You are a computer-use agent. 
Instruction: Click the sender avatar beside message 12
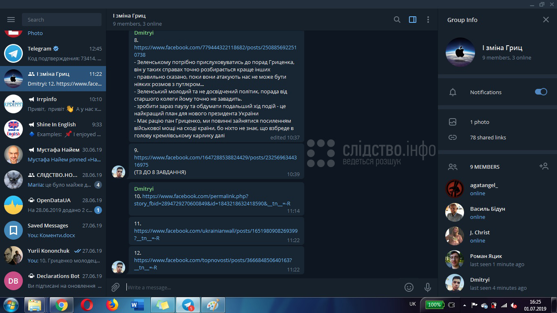point(118,267)
